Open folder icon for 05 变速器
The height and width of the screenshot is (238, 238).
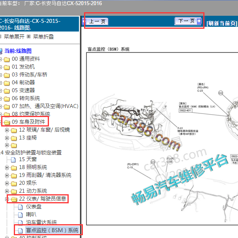point(7,91)
